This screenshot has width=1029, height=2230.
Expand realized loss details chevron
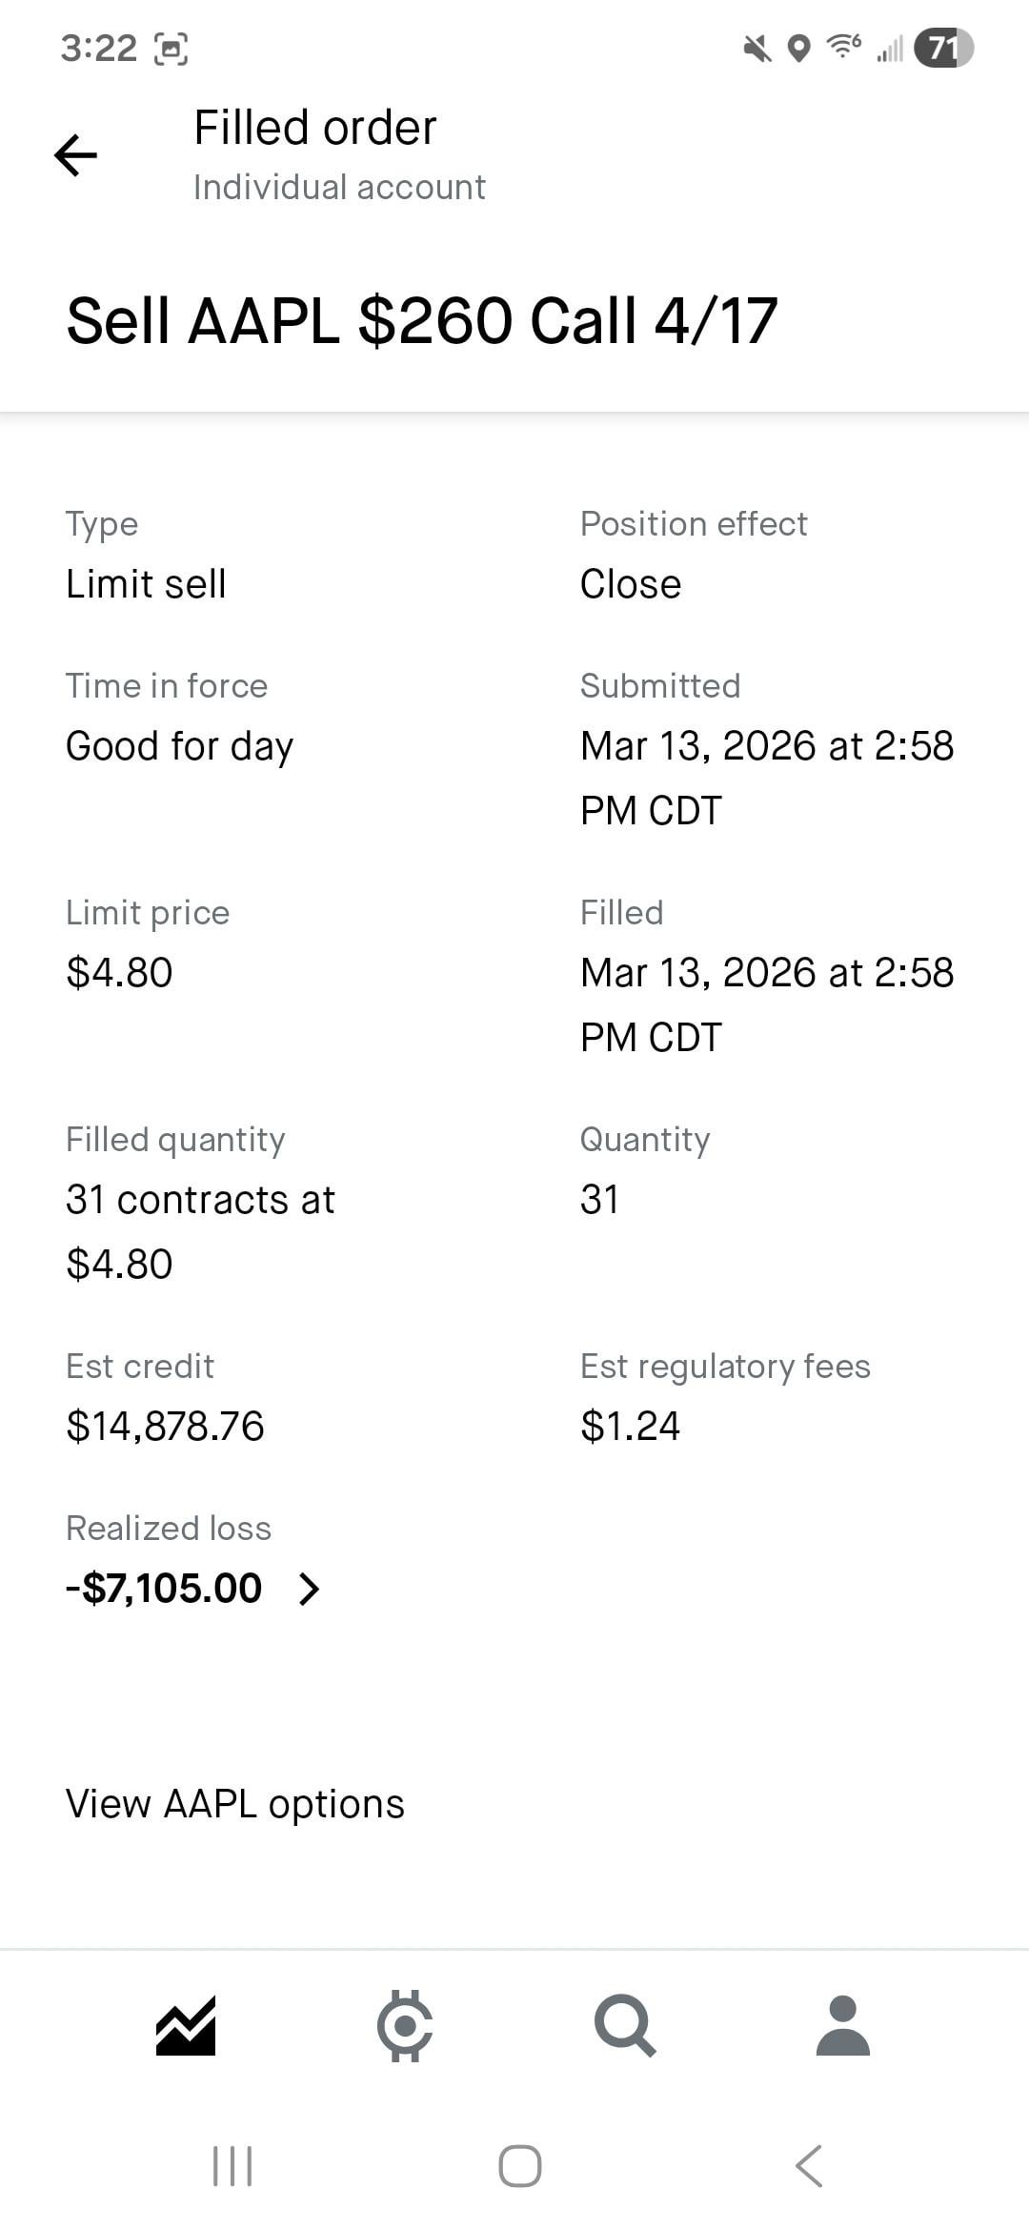click(309, 1589)
